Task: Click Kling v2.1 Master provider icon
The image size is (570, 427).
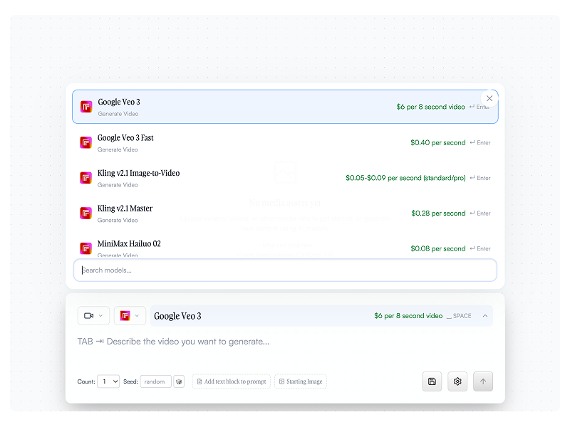Action: 85,213
